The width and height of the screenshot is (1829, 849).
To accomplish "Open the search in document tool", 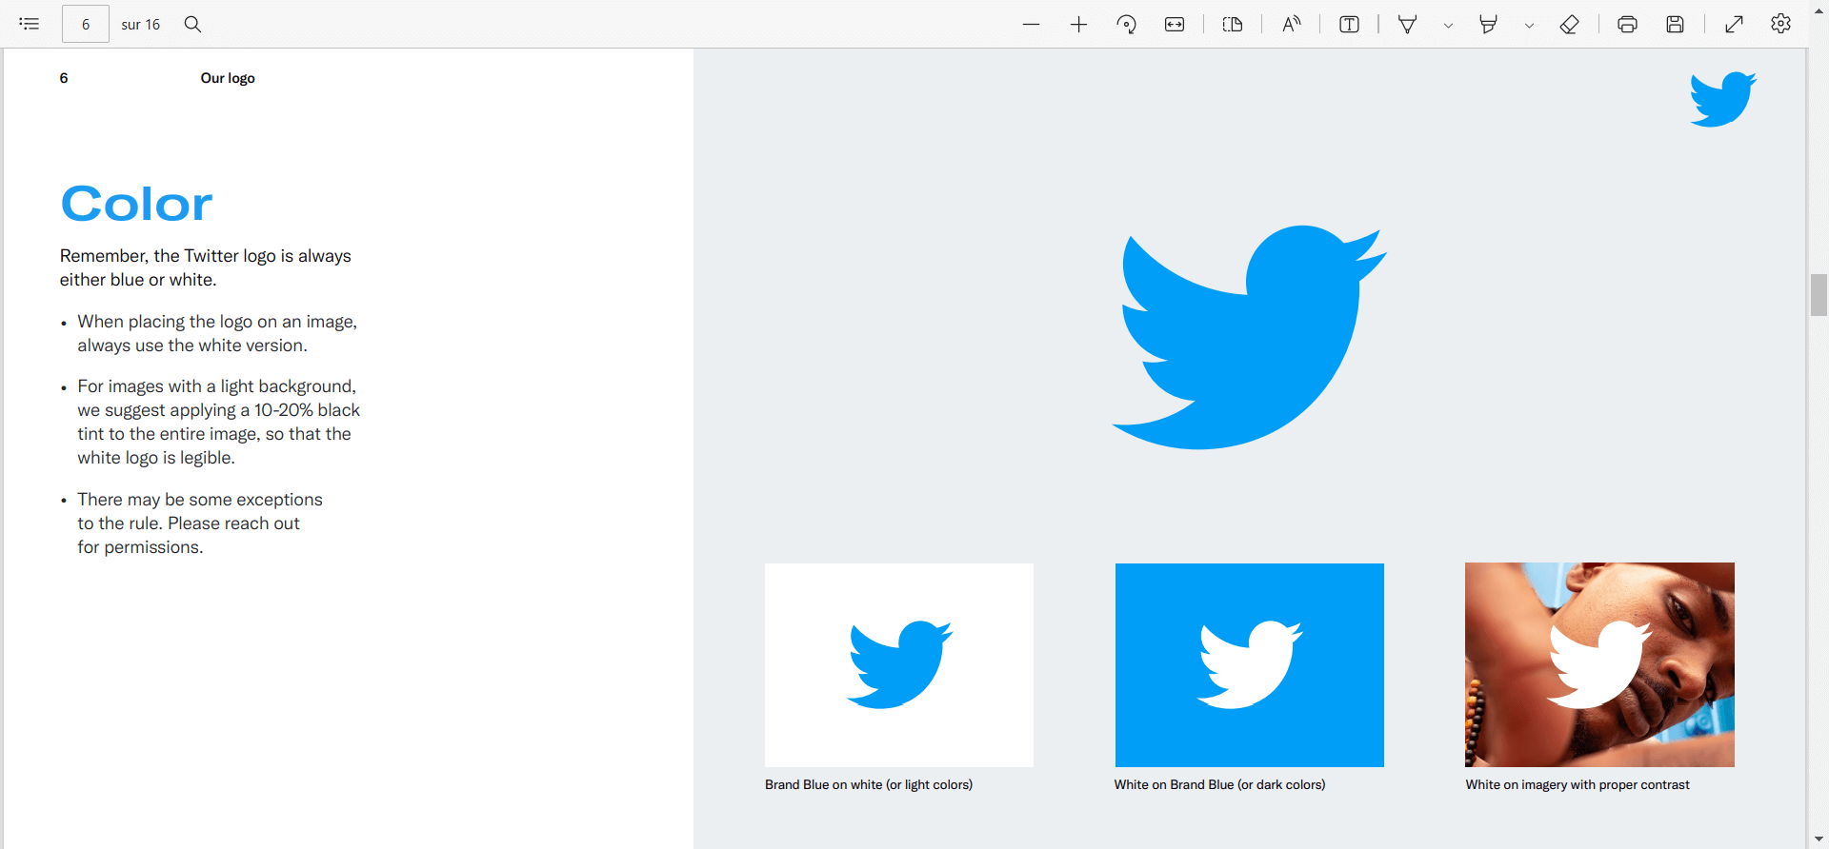I will pyautogui.click(x=192, y=24).
